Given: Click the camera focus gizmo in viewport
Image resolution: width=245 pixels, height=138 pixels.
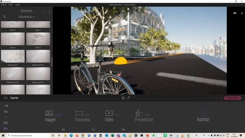Looking at the screenshot, I should (101, 59).
